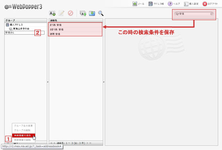Click the ログアウト logout button
The width and height of the screenshot is (222, 150).
pos(210,4)
